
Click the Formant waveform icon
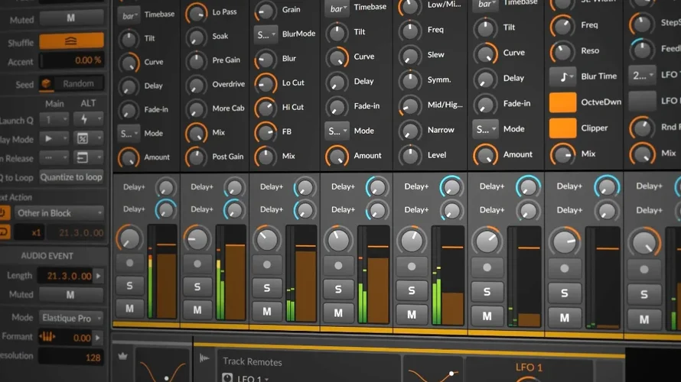point(47,337)
